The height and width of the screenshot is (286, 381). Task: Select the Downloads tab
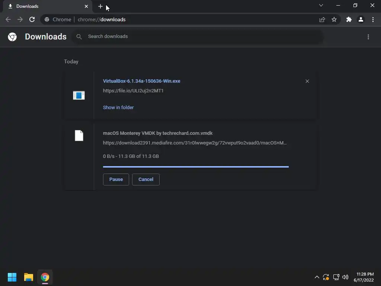tap(47, 6)
